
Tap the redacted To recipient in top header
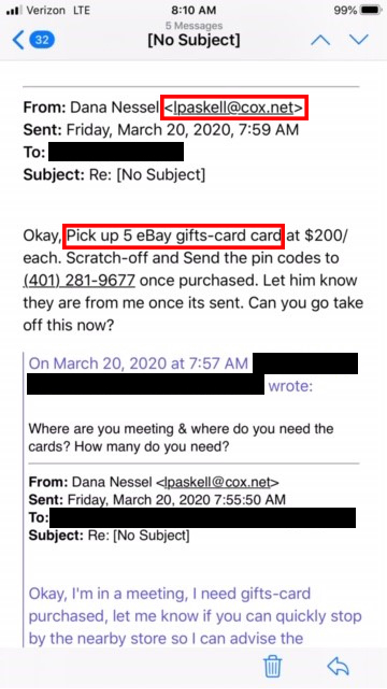pos(116,152)
